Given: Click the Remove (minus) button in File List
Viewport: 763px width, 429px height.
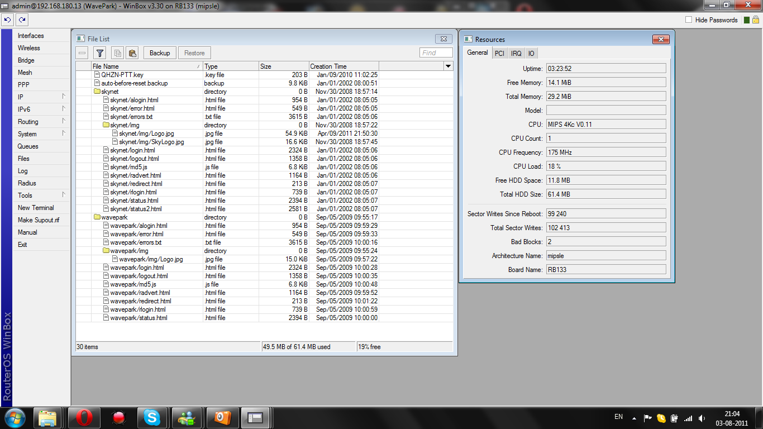Looking at the screenshot, I should click(x=82, y=53).
